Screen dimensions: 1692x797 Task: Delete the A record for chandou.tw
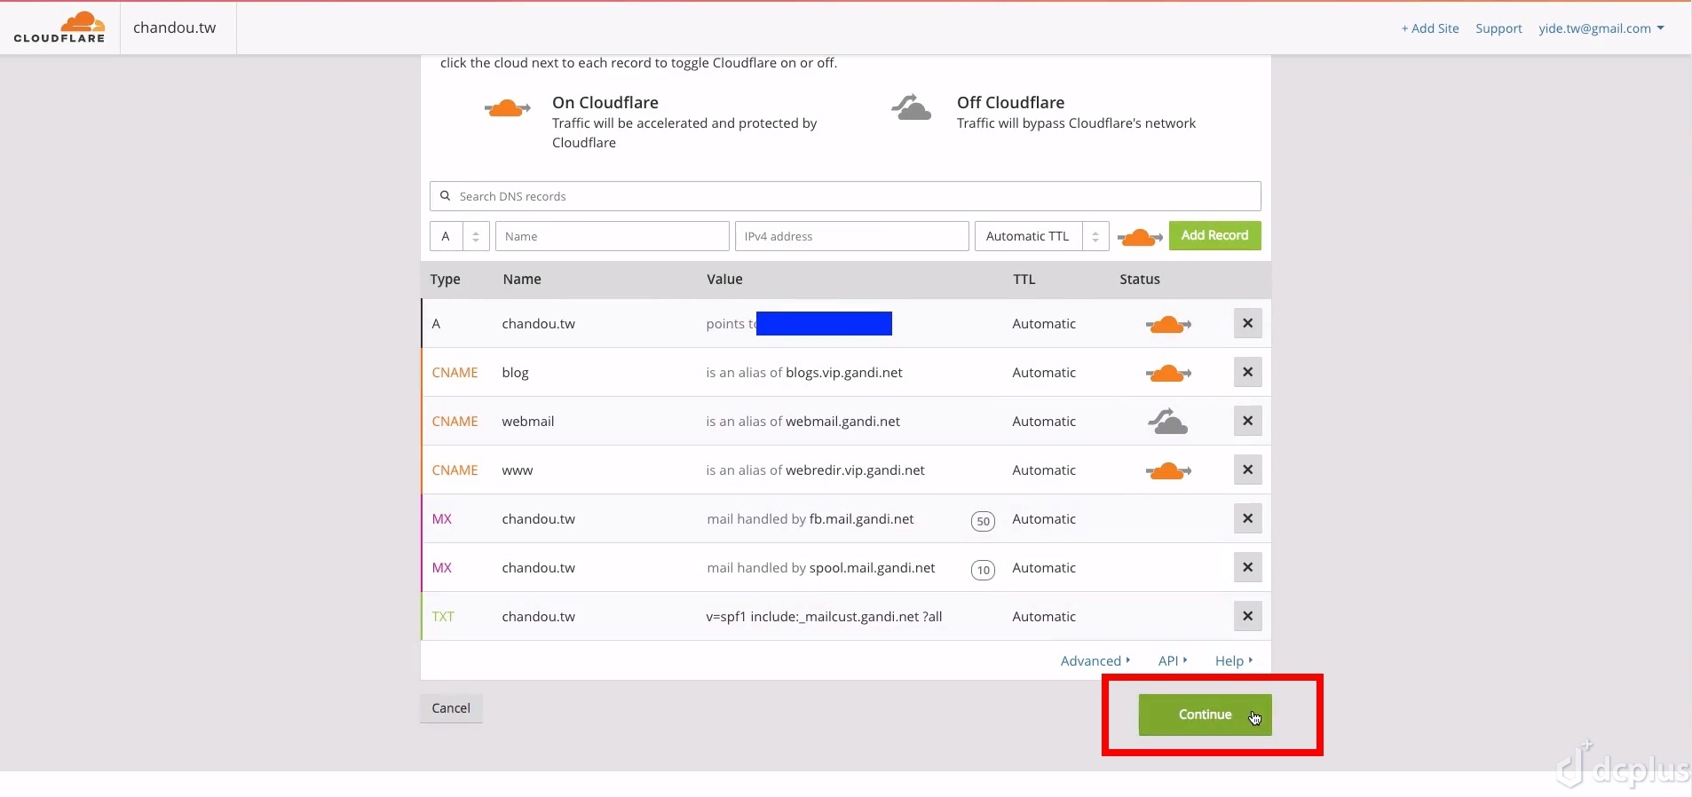tap(1247, 324)
